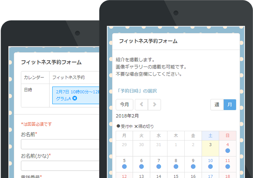Remove the selected 2月7日 time slot tag
The width and height of the screenshot is (253, 178).
[75, 99]
